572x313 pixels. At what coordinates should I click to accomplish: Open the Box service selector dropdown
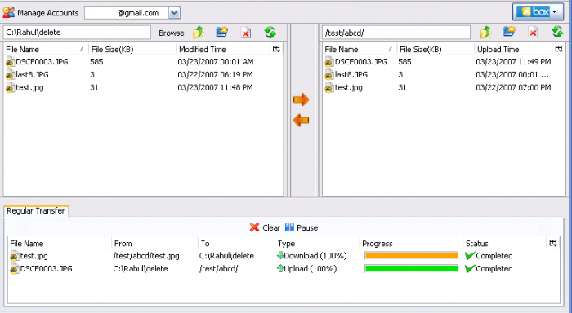point(538,12)
